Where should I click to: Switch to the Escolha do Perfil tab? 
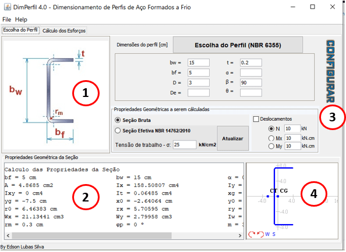pos(20,30)
